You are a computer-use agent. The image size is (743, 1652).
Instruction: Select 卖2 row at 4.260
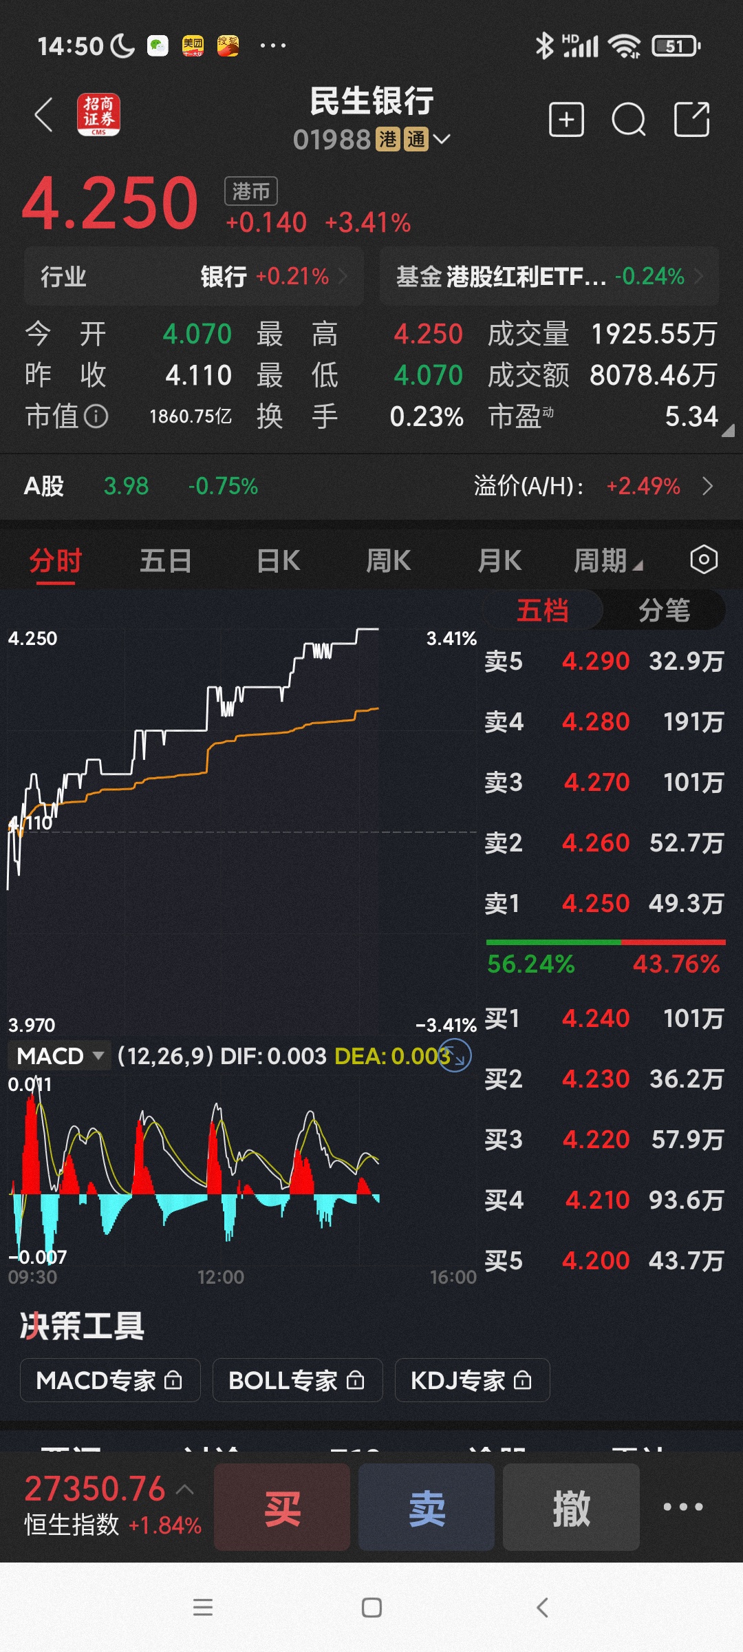pyautogui.click(x=604, y=843)
